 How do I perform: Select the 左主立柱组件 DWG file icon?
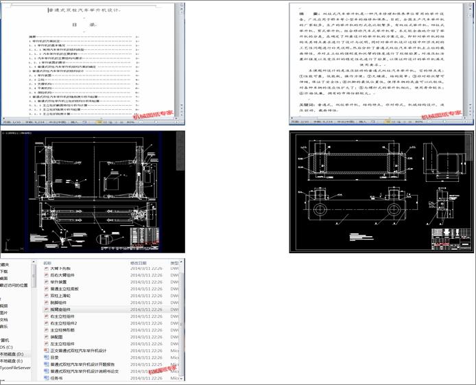click(x=47, y=344)
